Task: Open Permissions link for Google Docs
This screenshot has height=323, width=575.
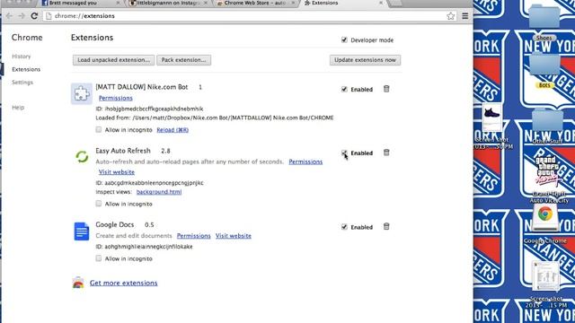Action: point(194,236)
